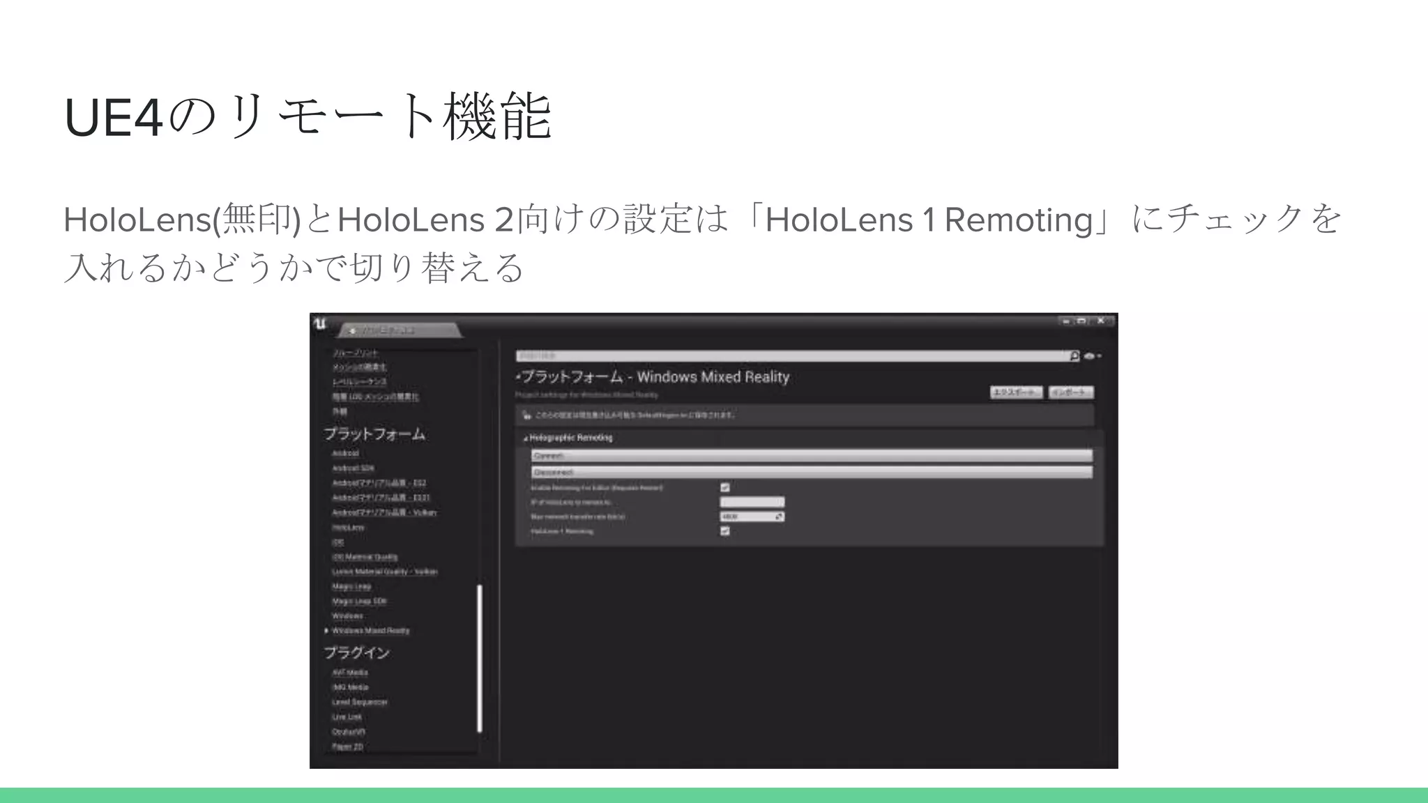The width and height of the screenshot is (1428, 803).
Task: Click the Connect button
Action: click(812, 456)
